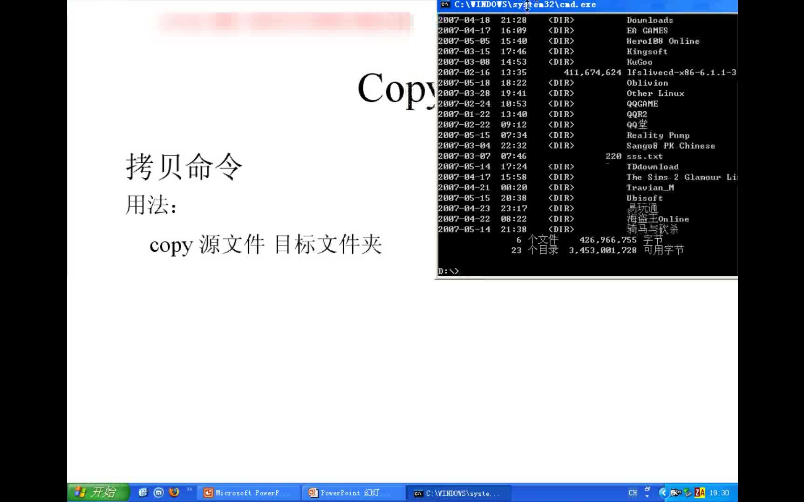Viewport: 804px width, 502px height.
Task: Click the round browser icon in Quick Launch
Action: [159, 492]
